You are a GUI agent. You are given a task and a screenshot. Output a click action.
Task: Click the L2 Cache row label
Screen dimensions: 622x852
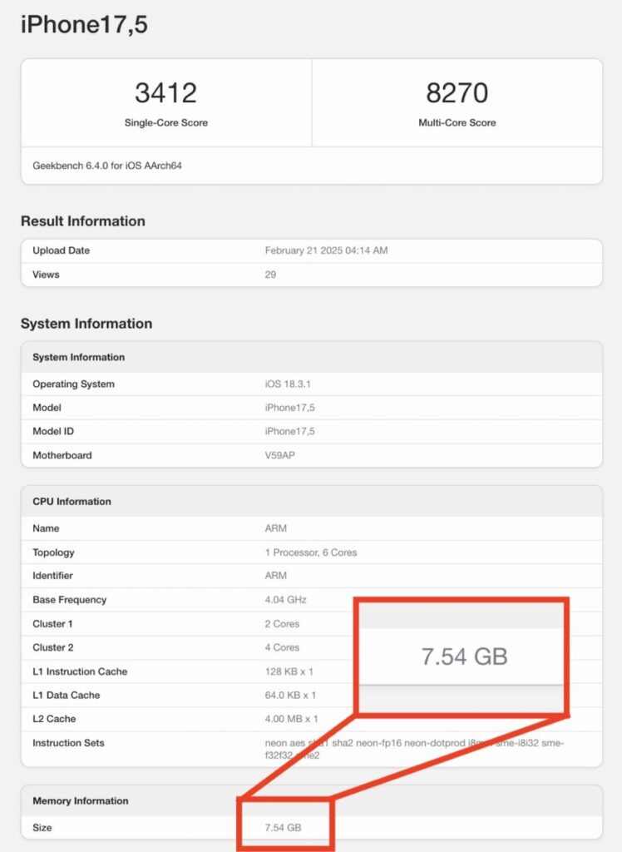52,719
